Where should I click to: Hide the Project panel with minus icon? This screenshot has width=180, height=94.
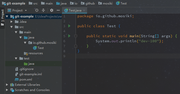tap(58, 10)
